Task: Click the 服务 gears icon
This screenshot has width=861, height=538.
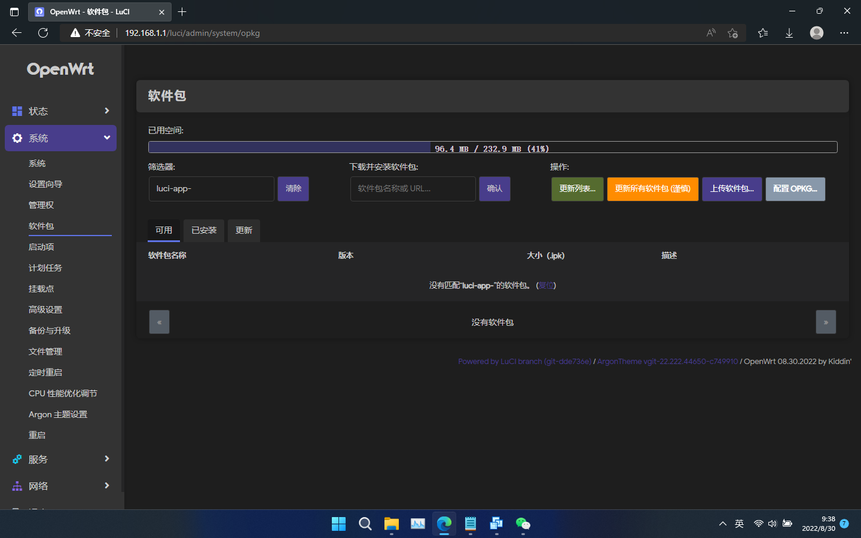Action: tap(17, 459)
